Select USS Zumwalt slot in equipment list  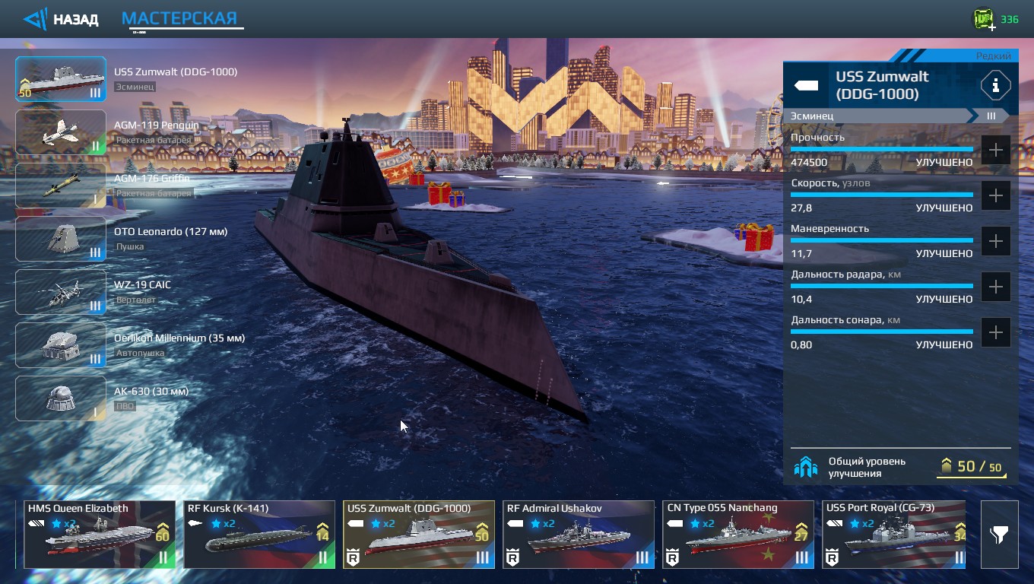61,79
